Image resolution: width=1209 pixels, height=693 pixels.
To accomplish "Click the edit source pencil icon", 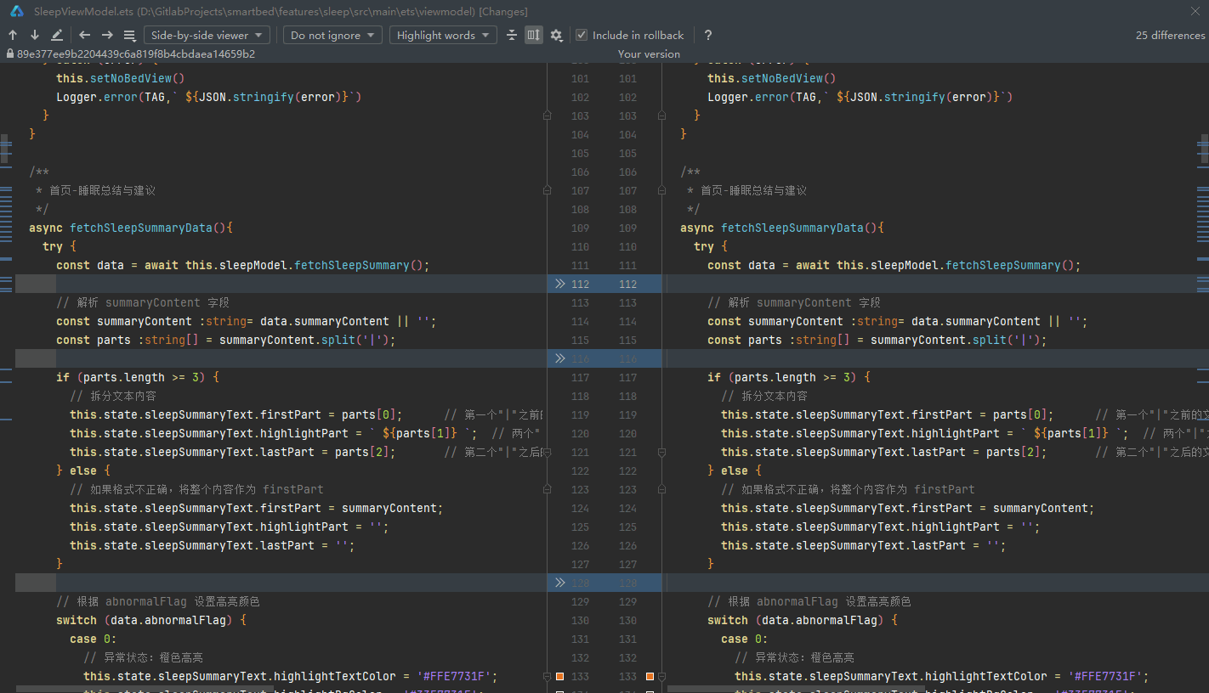I will (x=57, y=35).
